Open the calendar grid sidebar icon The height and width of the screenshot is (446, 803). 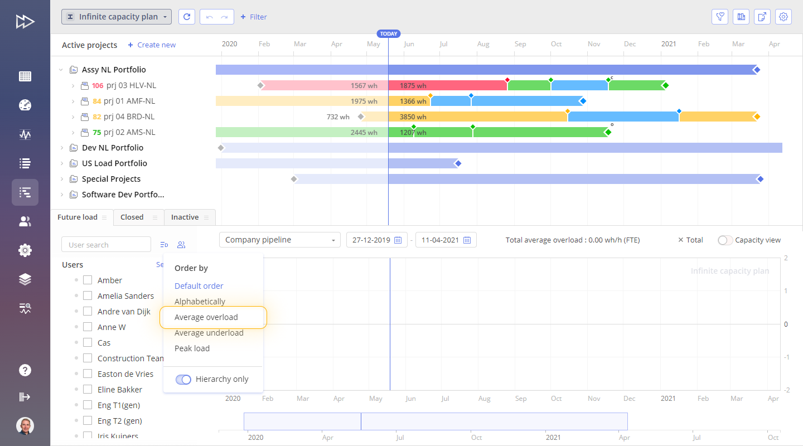tap(25, 76)
